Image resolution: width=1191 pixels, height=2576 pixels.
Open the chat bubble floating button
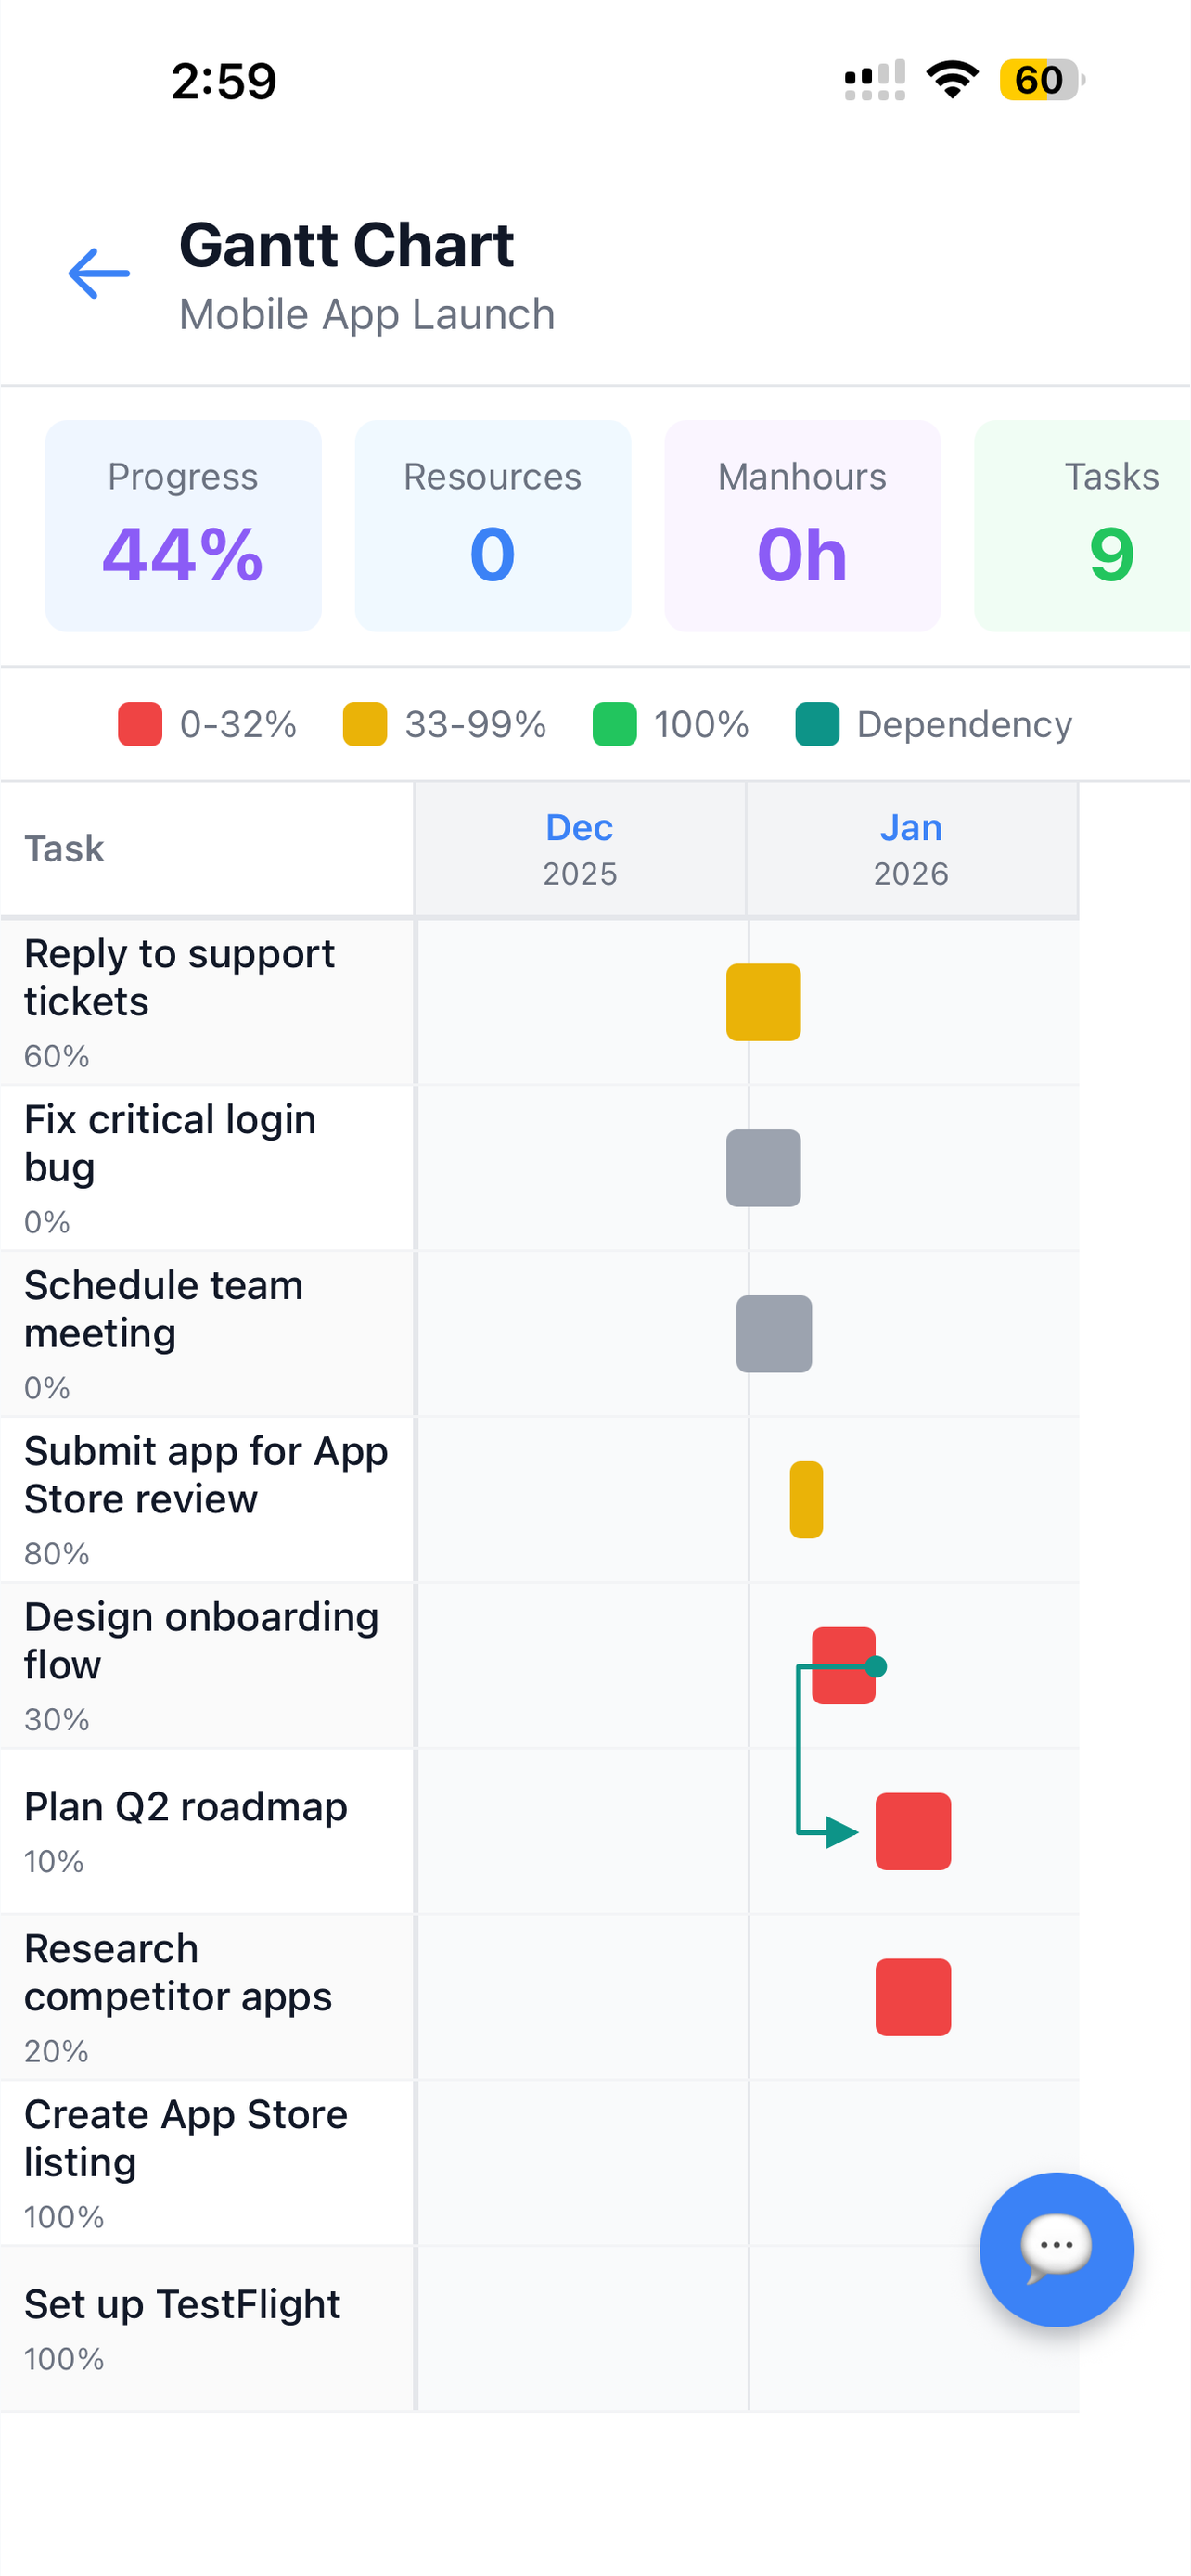[x=1056, y=2249]
